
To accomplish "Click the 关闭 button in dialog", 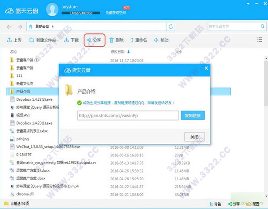I will pos(195,137).
